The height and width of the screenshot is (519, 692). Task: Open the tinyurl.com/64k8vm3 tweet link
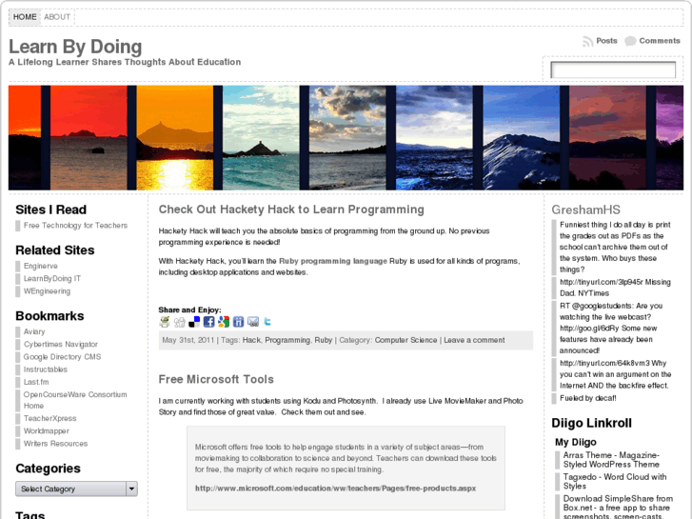(x=604, y=363)
